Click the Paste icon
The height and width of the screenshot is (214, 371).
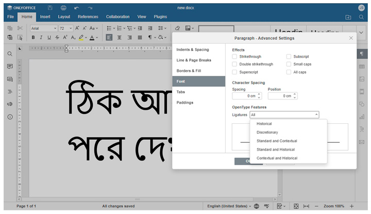[10, 38]
